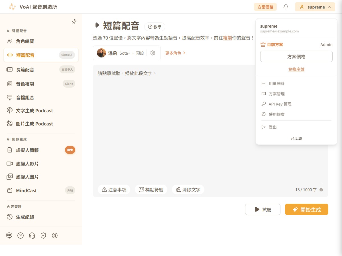Click the LINE icon in sidebar footer

click(9, 235)
